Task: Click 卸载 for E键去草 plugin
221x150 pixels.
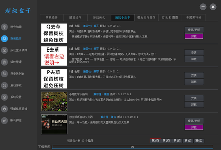Action: (x=194, y=59)
